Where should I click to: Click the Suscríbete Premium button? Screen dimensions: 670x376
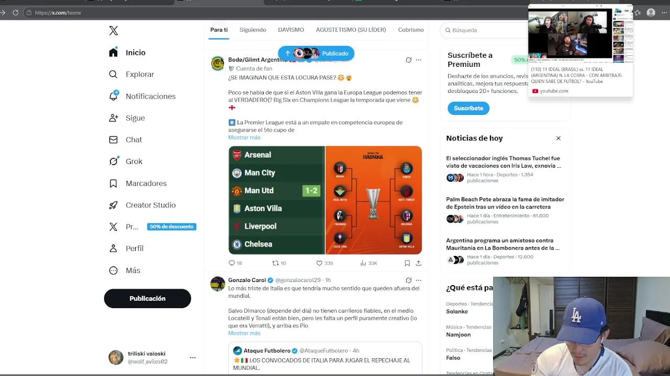pyautogui.click(x=468, y=108)
